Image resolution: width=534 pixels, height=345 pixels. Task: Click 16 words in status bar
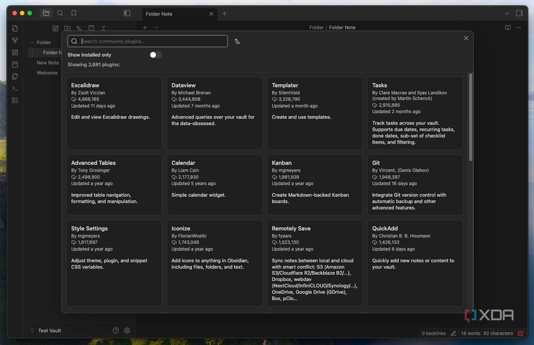pos(471,333)
